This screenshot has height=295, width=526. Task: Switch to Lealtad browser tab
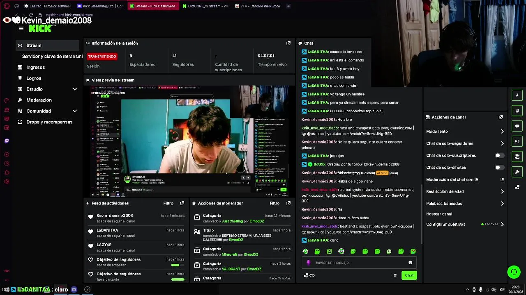tap(48, 6)
